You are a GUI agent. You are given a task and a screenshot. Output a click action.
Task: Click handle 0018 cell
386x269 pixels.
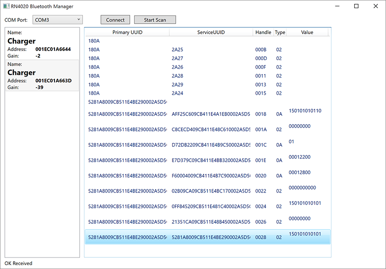point(261,114)
